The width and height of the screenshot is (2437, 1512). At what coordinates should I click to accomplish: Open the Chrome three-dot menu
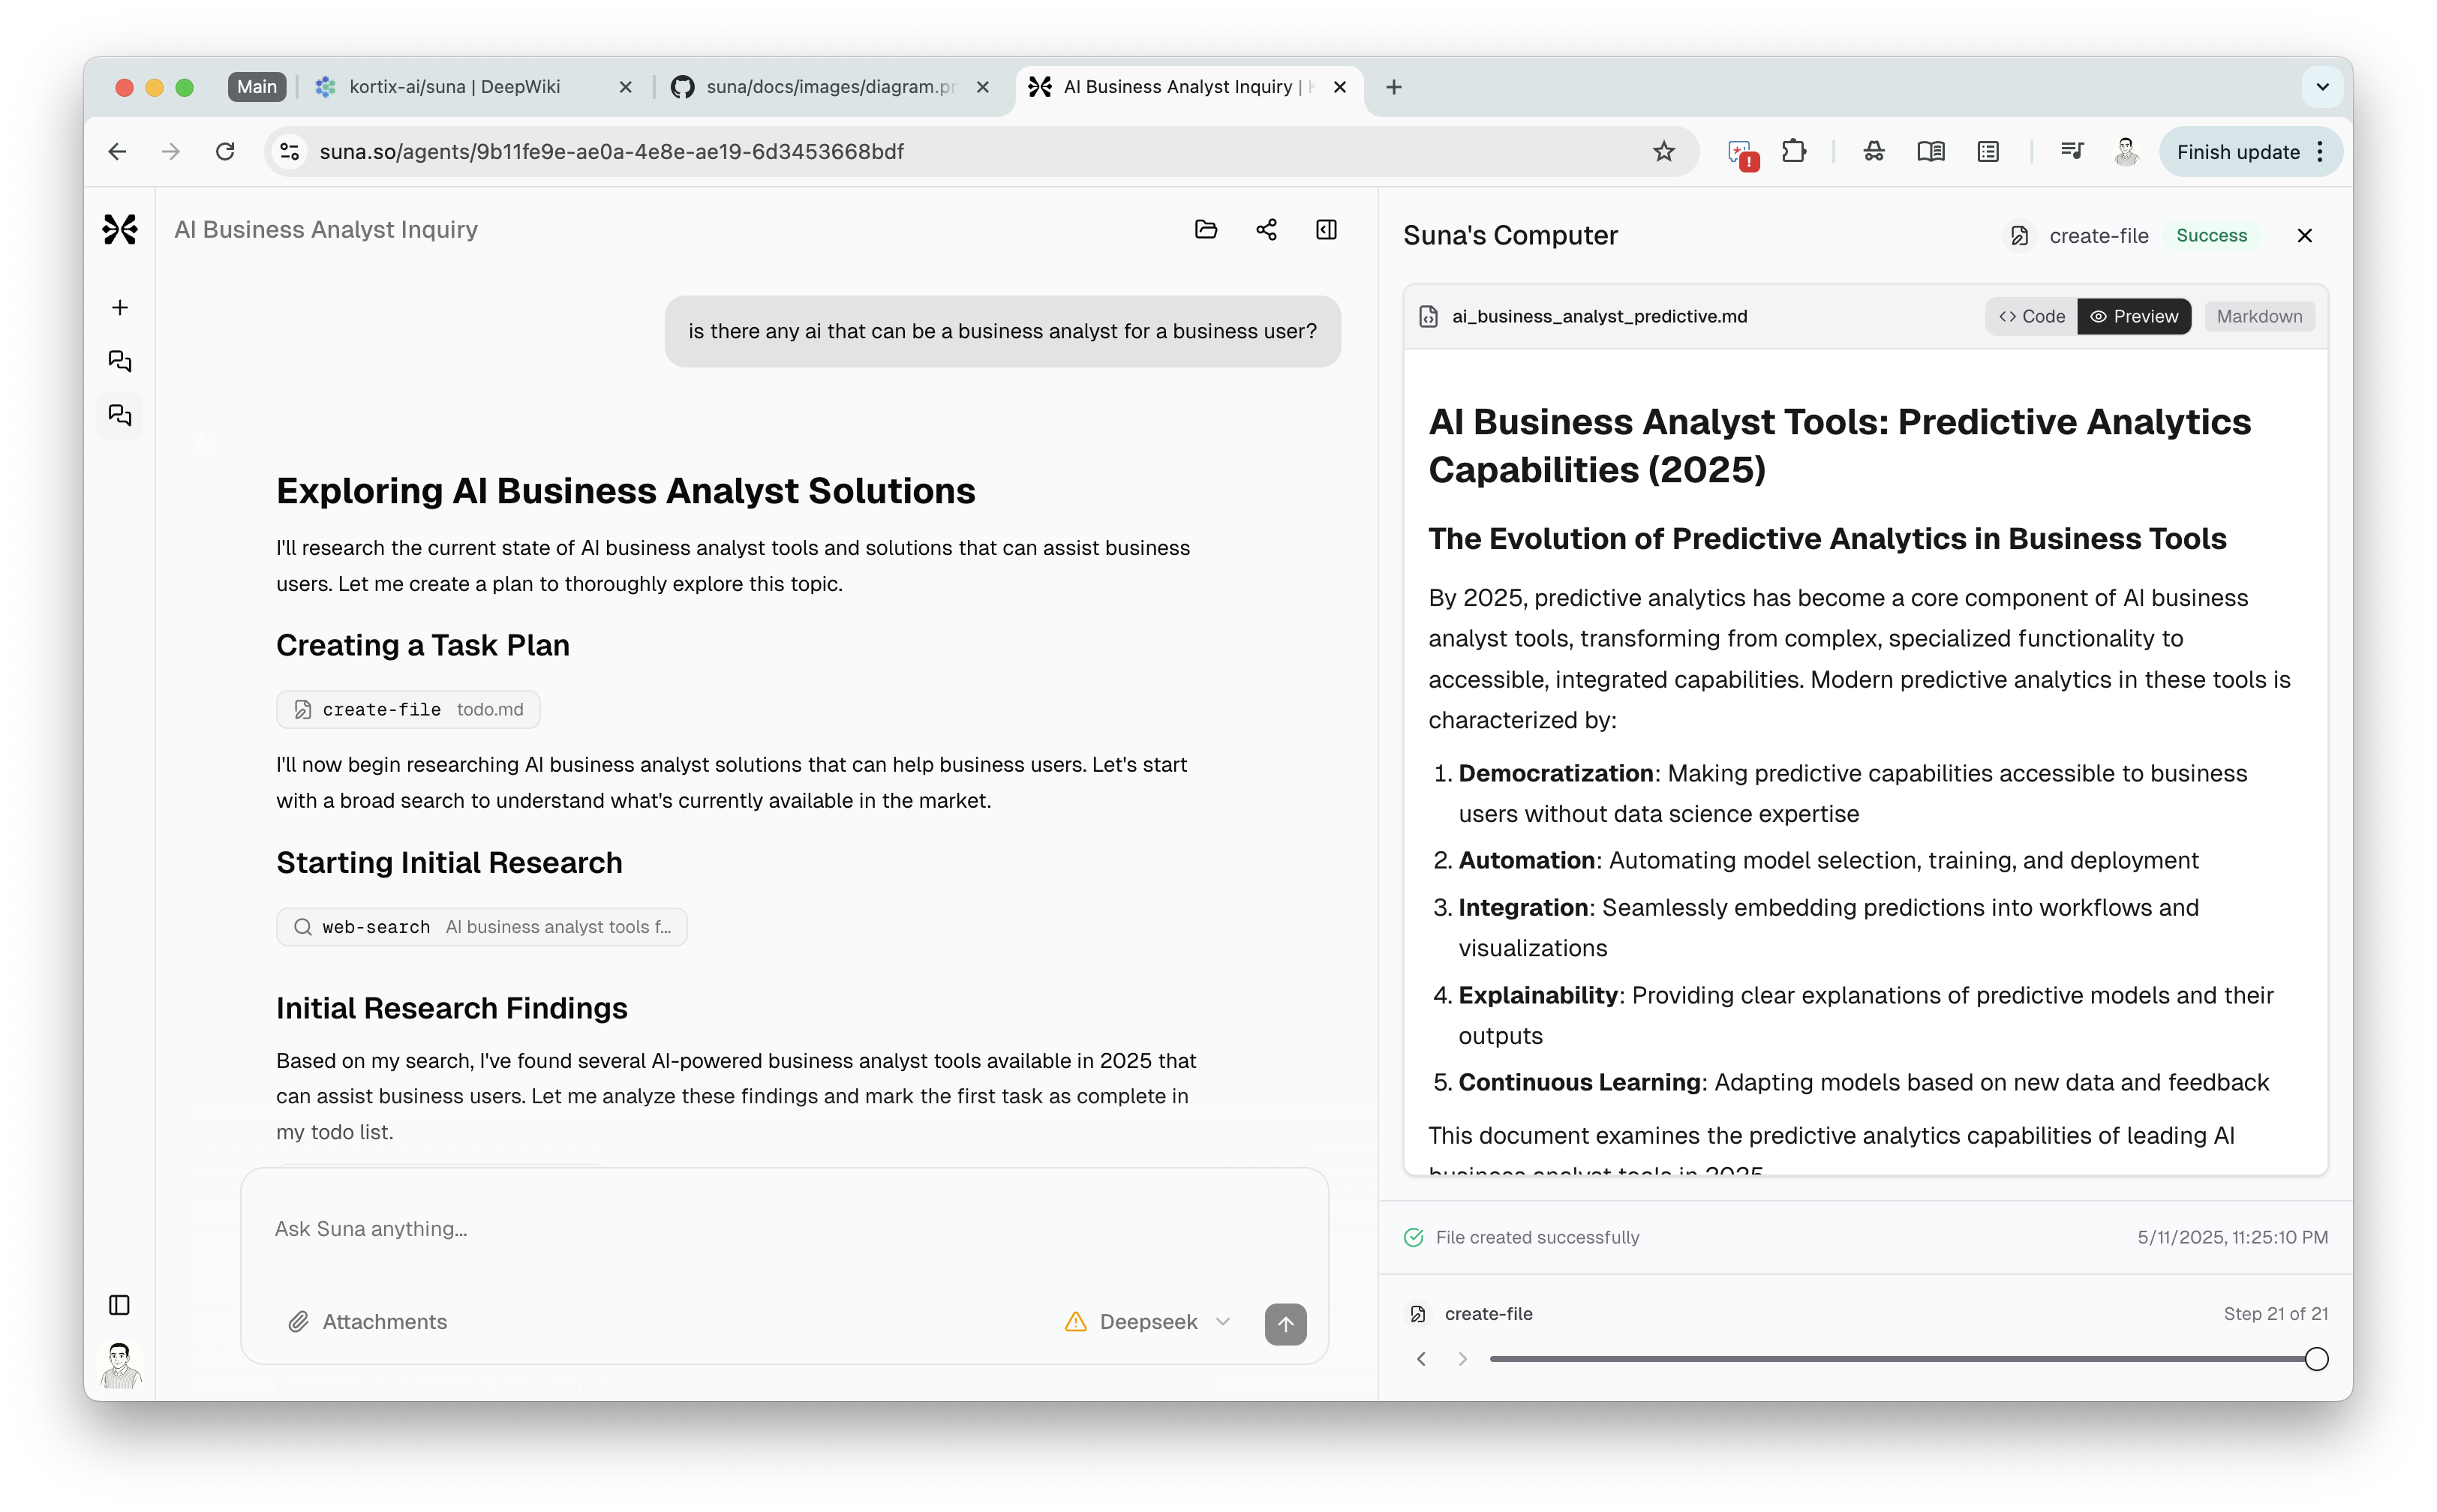2320,152
